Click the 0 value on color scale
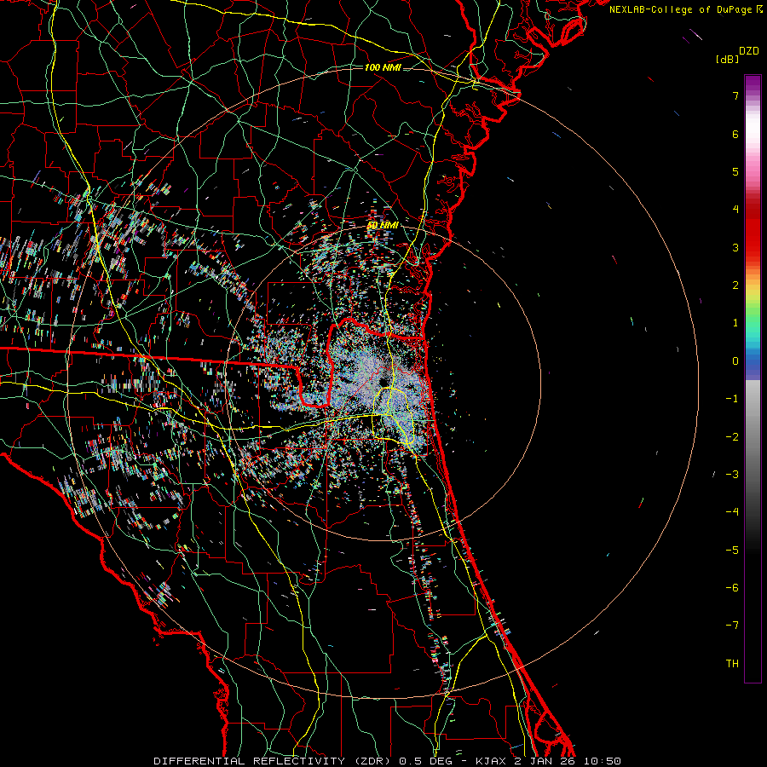The image size is (767, 767). click(735, 361)
